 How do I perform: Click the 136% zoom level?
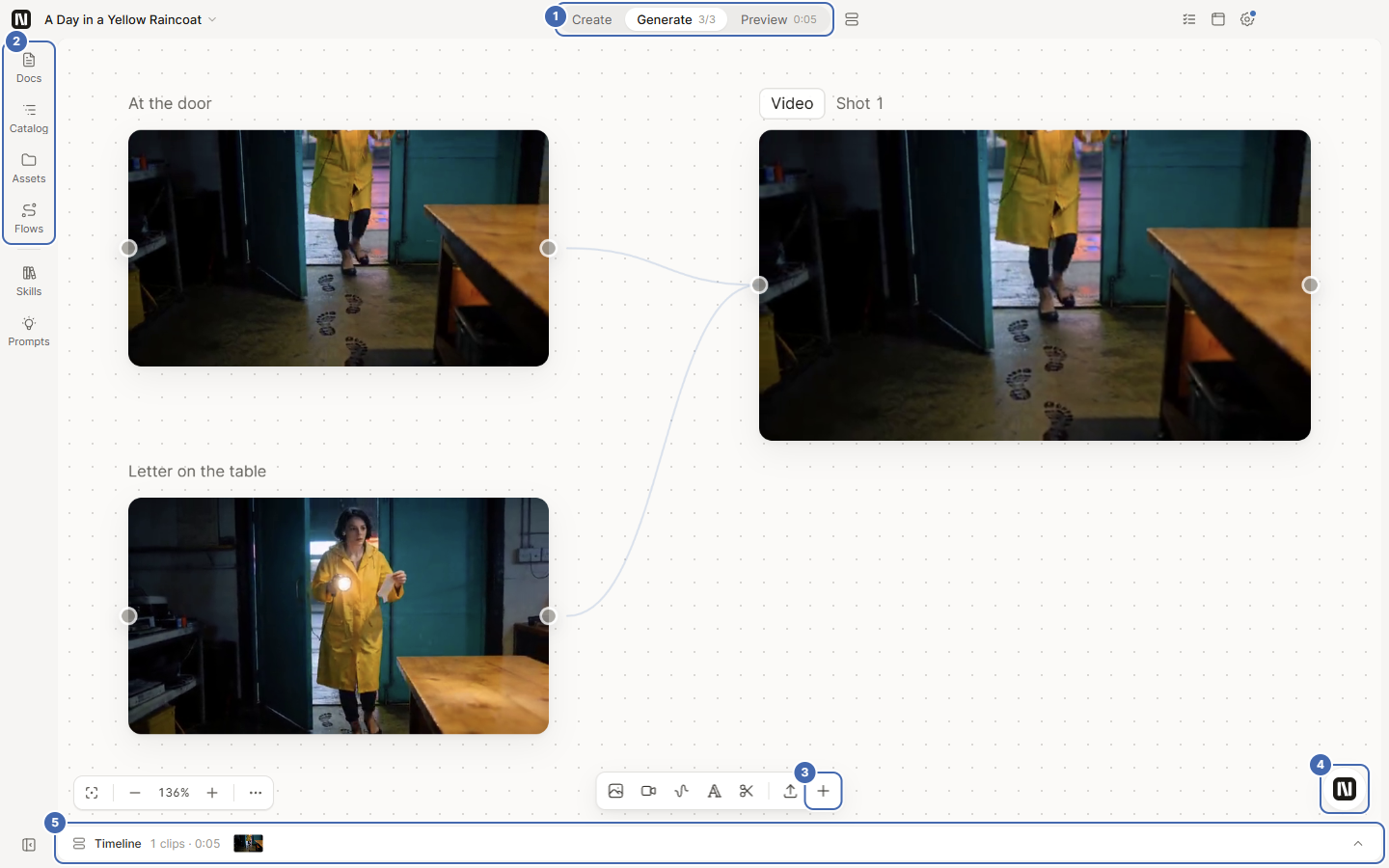[174, 793]
